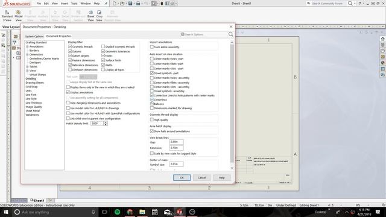Toggle Show halo around annotations
This screenshot has width=386, height=217.
[152, 131]
